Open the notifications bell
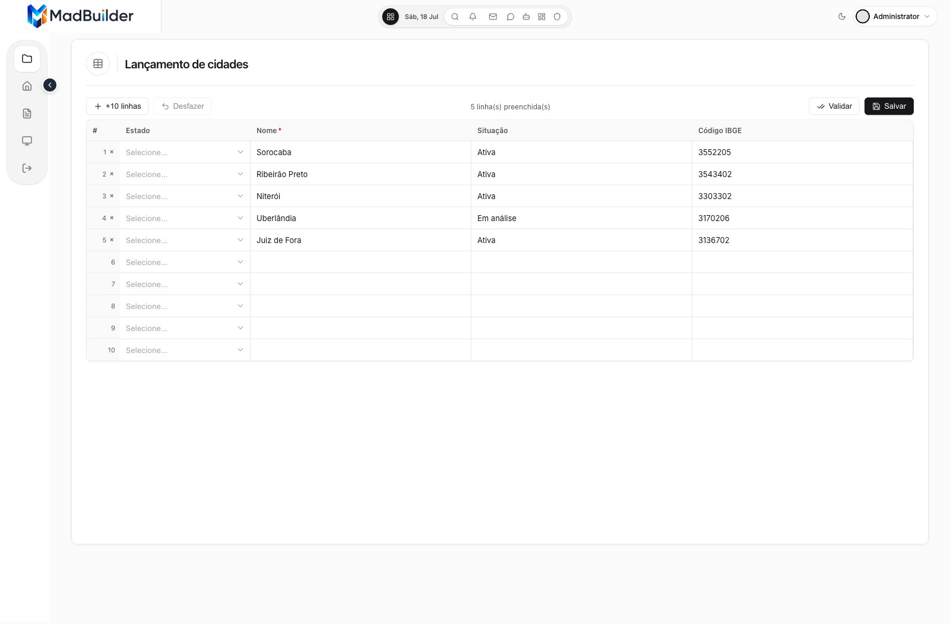The width and height of the screenshot is (950, 624). (x=473, y=17)
